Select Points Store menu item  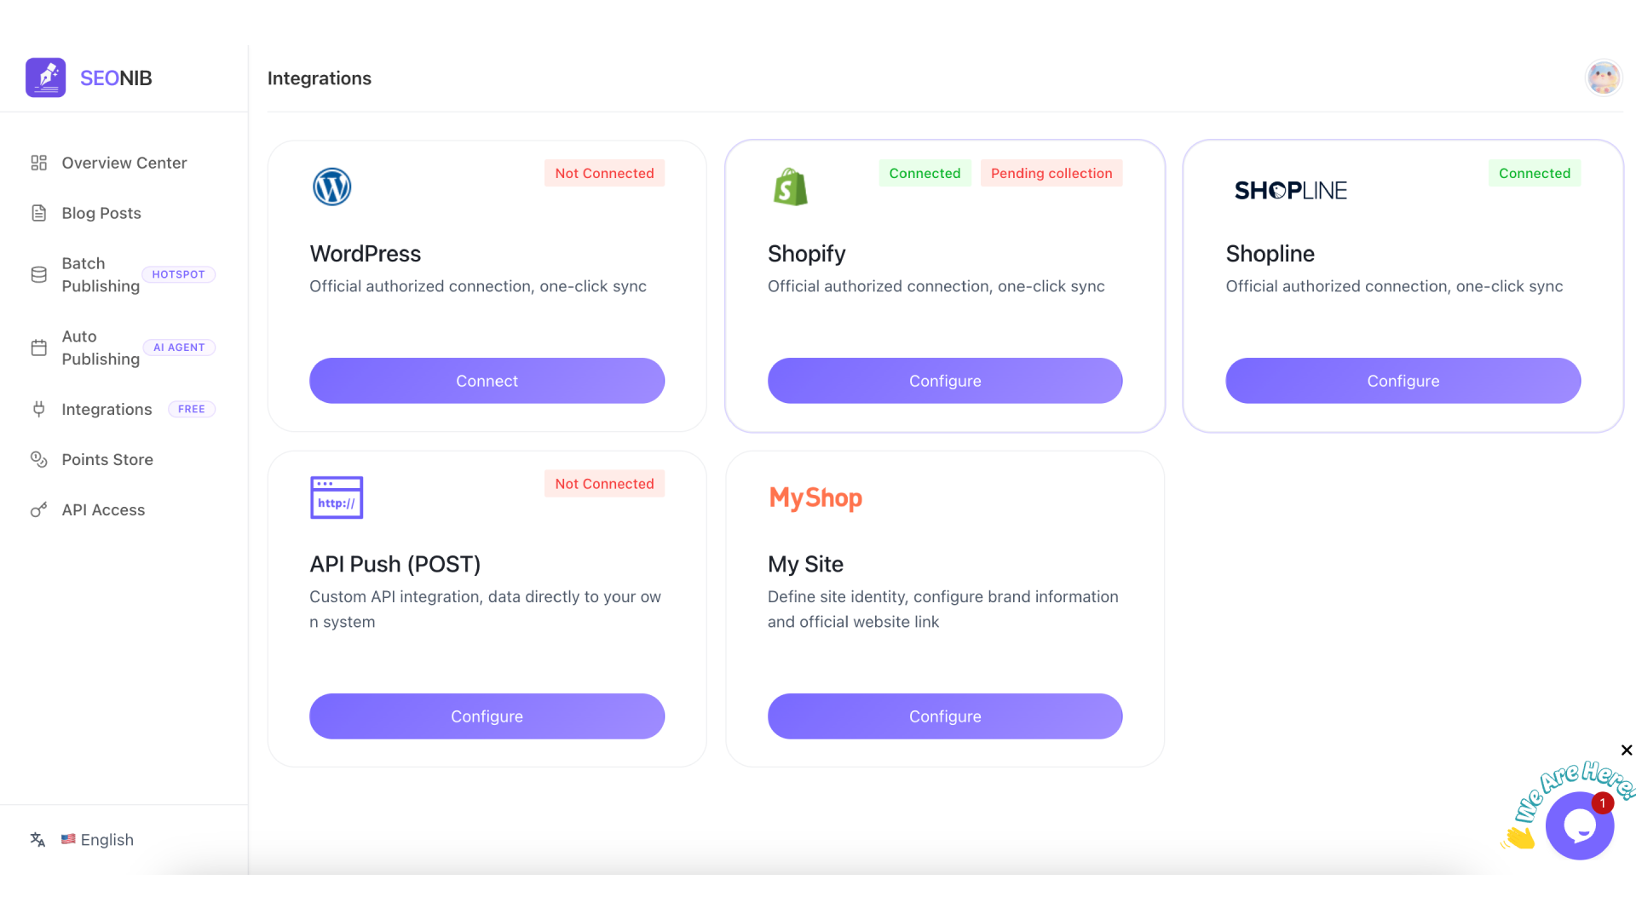pyautogui.click(x=107, y=460)
